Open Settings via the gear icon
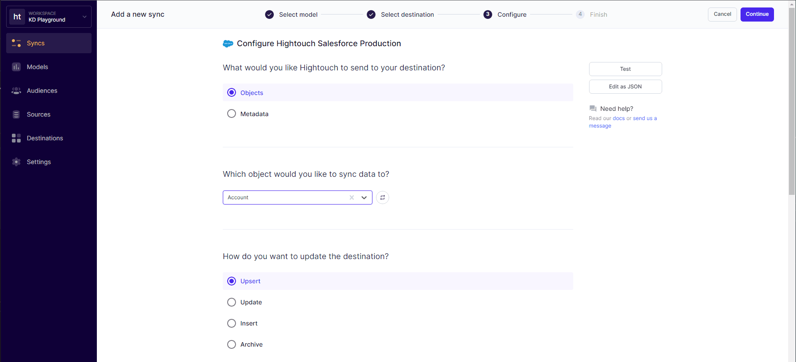Image resolution: width=796 pixels, height=362 pixels. (x=16, y=162)
